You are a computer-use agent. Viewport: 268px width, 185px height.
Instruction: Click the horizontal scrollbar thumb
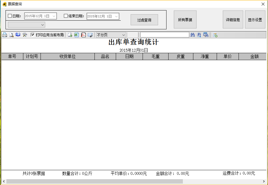click(94, 182)
